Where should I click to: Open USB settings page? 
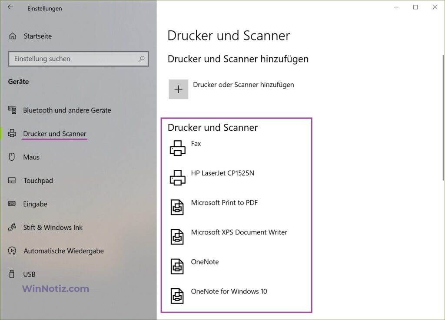point(29,274)
